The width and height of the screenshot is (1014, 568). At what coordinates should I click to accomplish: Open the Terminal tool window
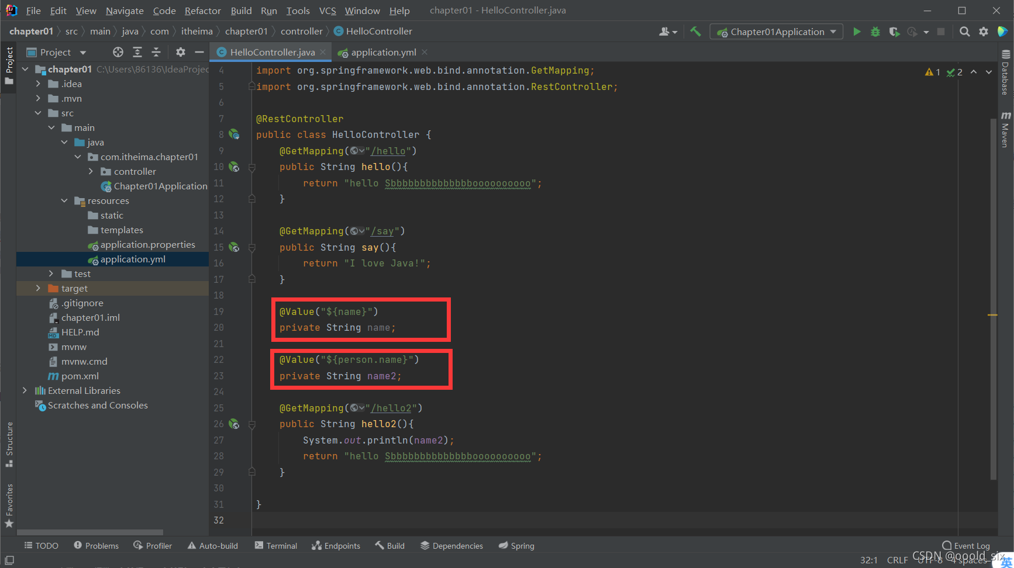(x=275, y=546)
